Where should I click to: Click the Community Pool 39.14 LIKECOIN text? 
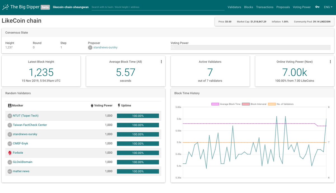[312, 22]
